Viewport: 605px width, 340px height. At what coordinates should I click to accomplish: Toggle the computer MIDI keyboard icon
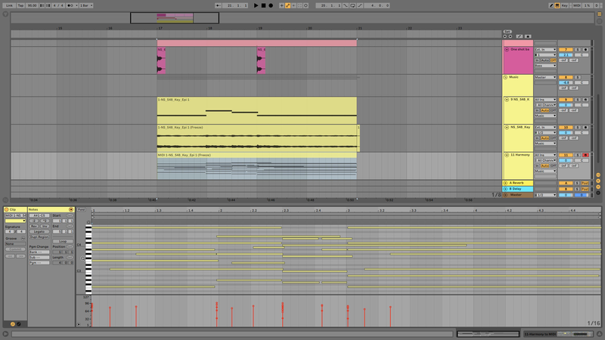[x=557, y=5]
